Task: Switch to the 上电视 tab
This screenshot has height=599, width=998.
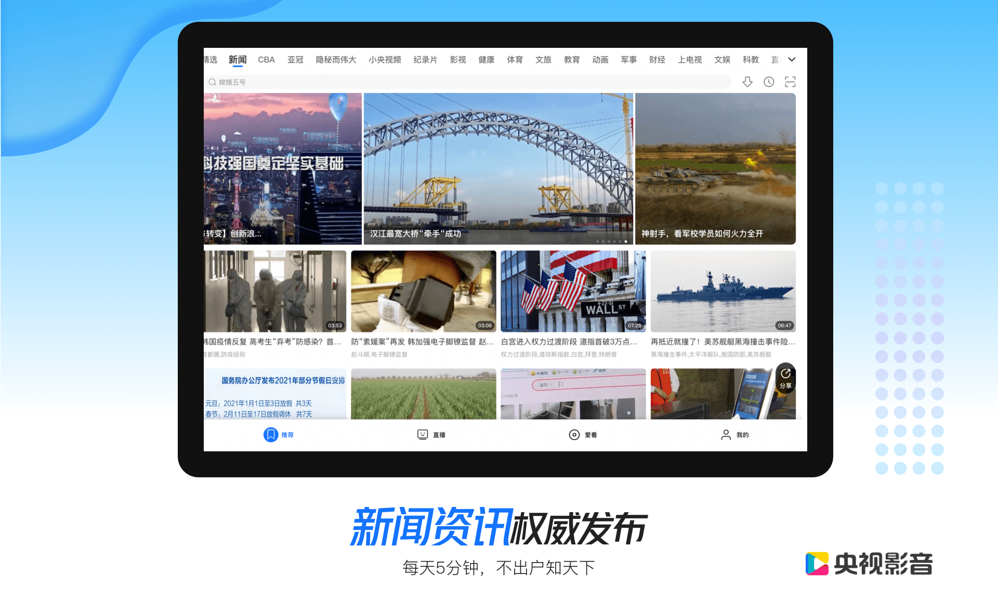Action: tap(690, 59)
